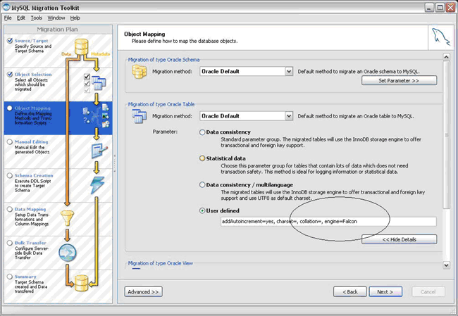Expand schema options via Set Parameter
Image resolution: width=458 pixels, height=316 pixels.
(x=400, y=81)
